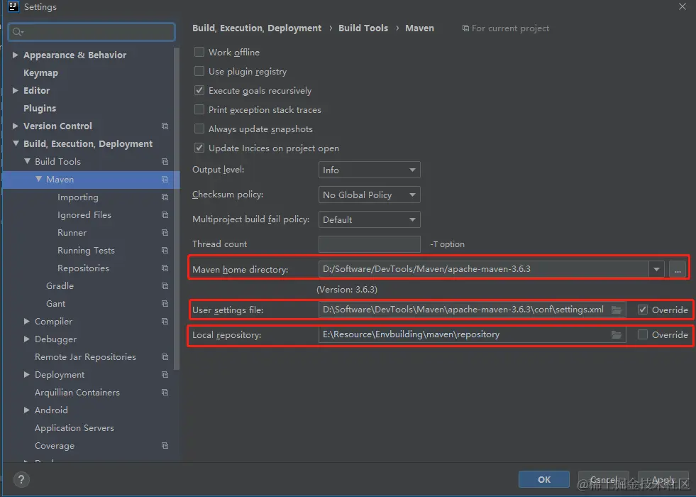Expand the Android node

[27, 410]
